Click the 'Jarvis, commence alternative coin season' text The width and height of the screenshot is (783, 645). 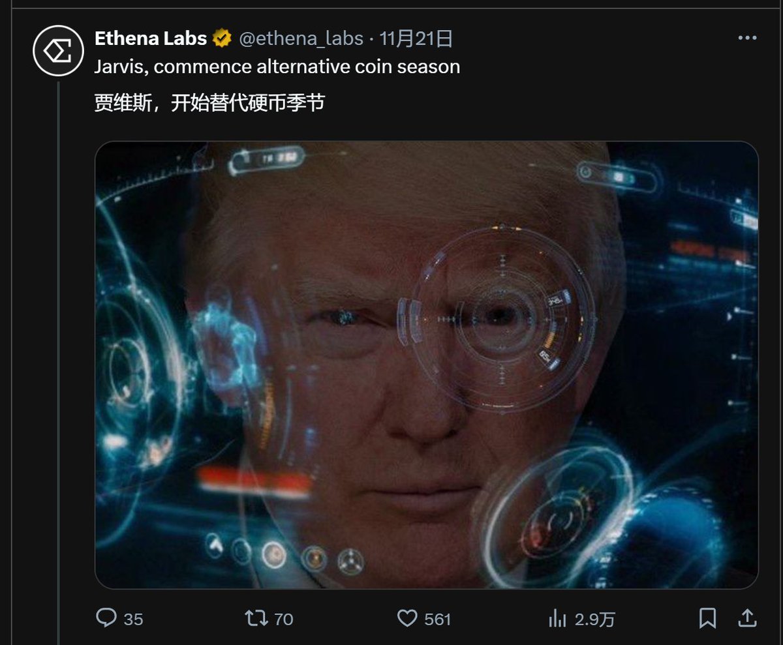click(x=277, y=67)
